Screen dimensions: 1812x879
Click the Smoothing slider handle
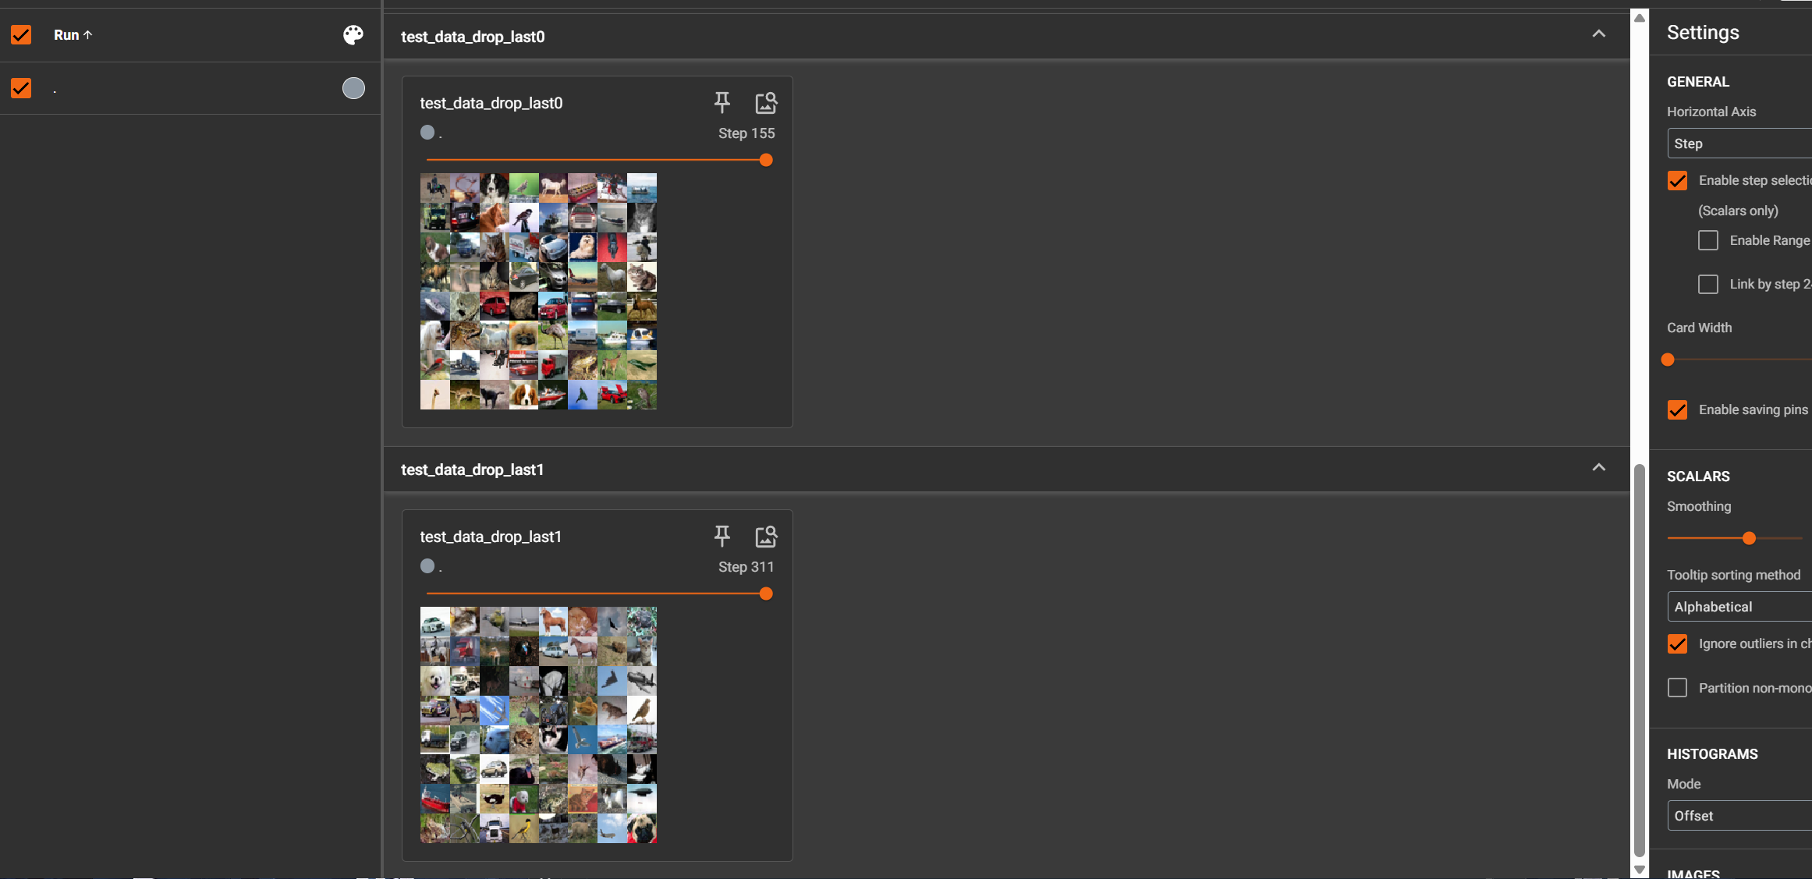pyautogui.click(x=1749, y=538)
